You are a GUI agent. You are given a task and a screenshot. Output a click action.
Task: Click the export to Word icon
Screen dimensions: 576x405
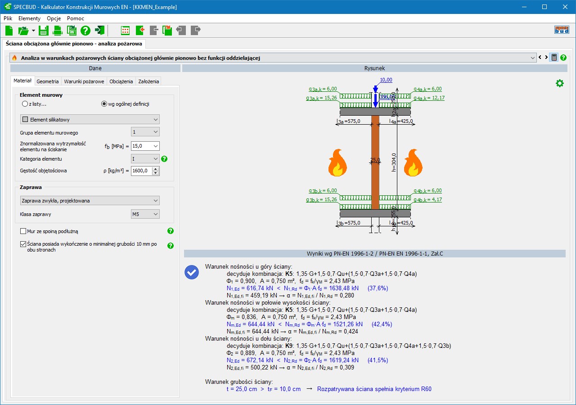[72, 31]
